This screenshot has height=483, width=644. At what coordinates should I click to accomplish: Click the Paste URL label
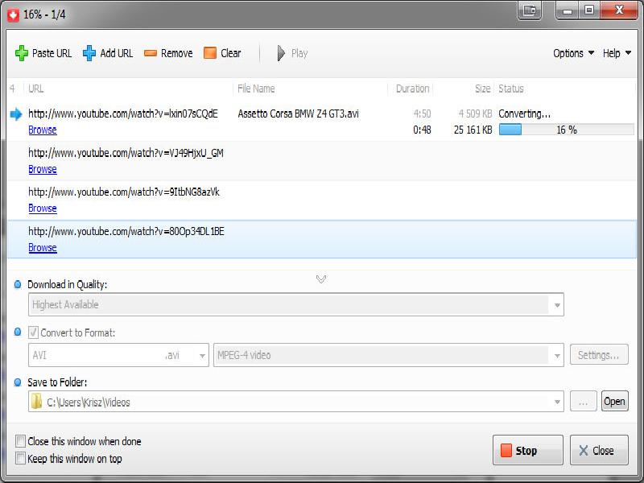coord(52,53)
